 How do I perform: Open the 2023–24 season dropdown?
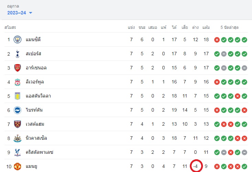tap(20, 13)
